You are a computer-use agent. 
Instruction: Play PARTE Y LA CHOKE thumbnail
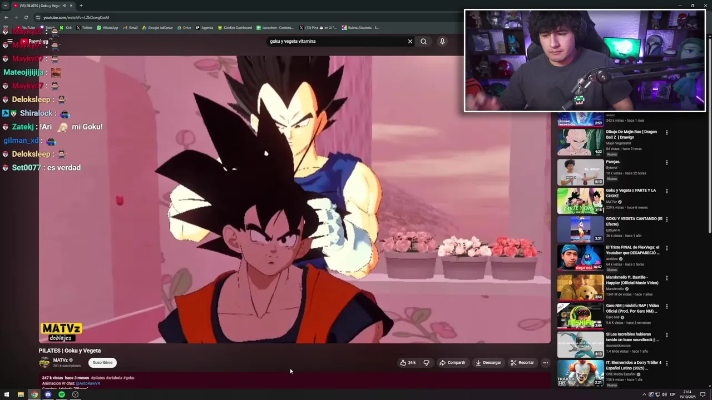pos(580,201)
